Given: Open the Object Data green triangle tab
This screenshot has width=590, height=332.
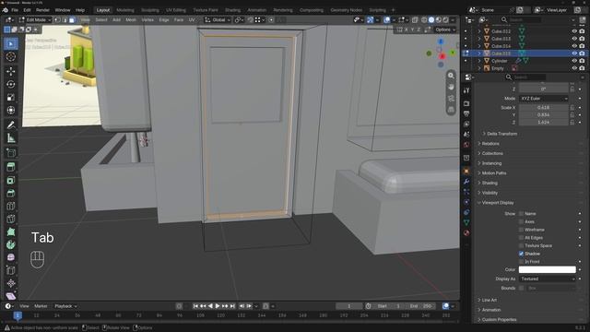Looking at the screenshot, I should tap(466, 222).
